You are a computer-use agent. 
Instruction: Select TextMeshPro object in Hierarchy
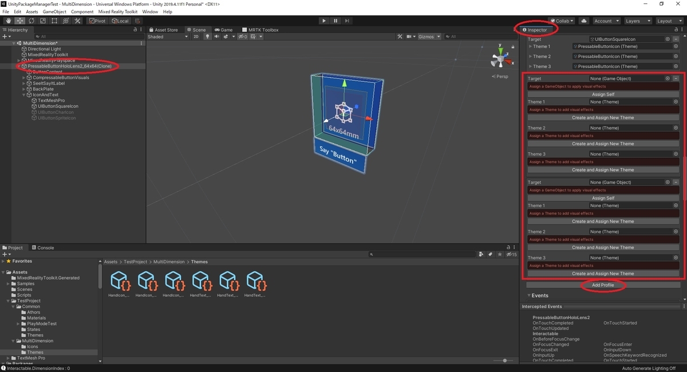click(x=51, y=101)
